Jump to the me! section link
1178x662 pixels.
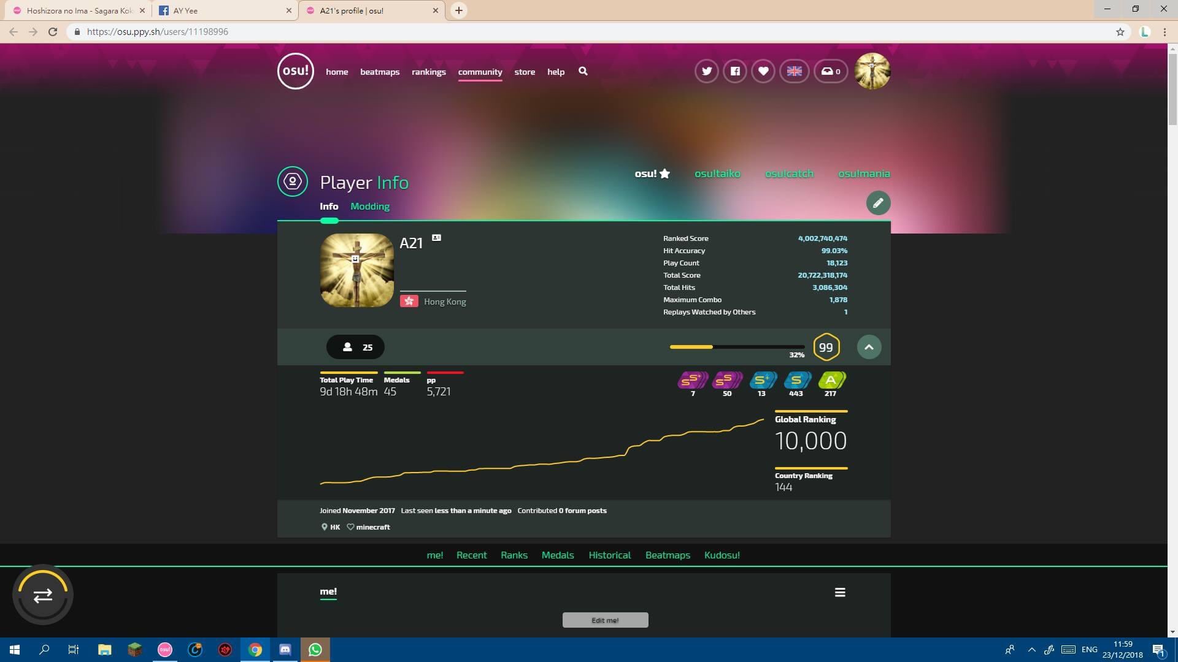click(x=435, y=555)
